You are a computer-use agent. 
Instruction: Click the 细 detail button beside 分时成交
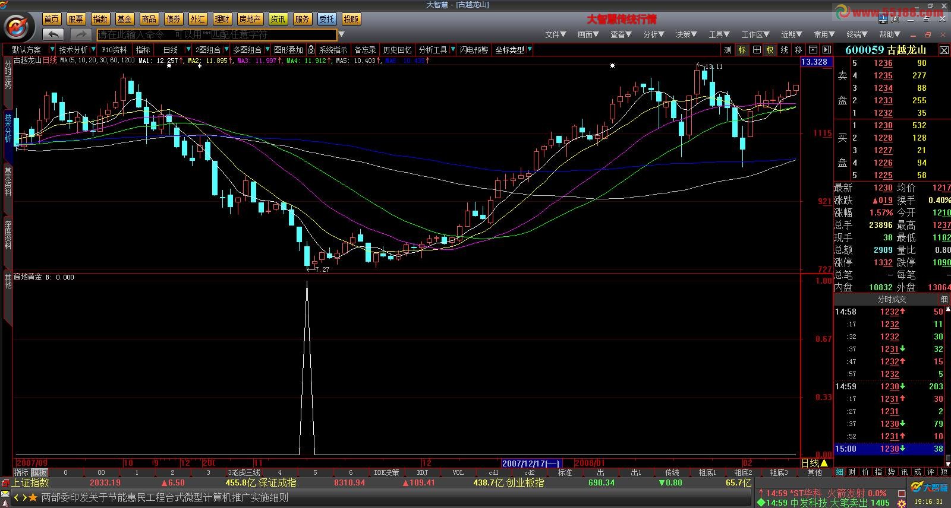[x=944, y=299]
